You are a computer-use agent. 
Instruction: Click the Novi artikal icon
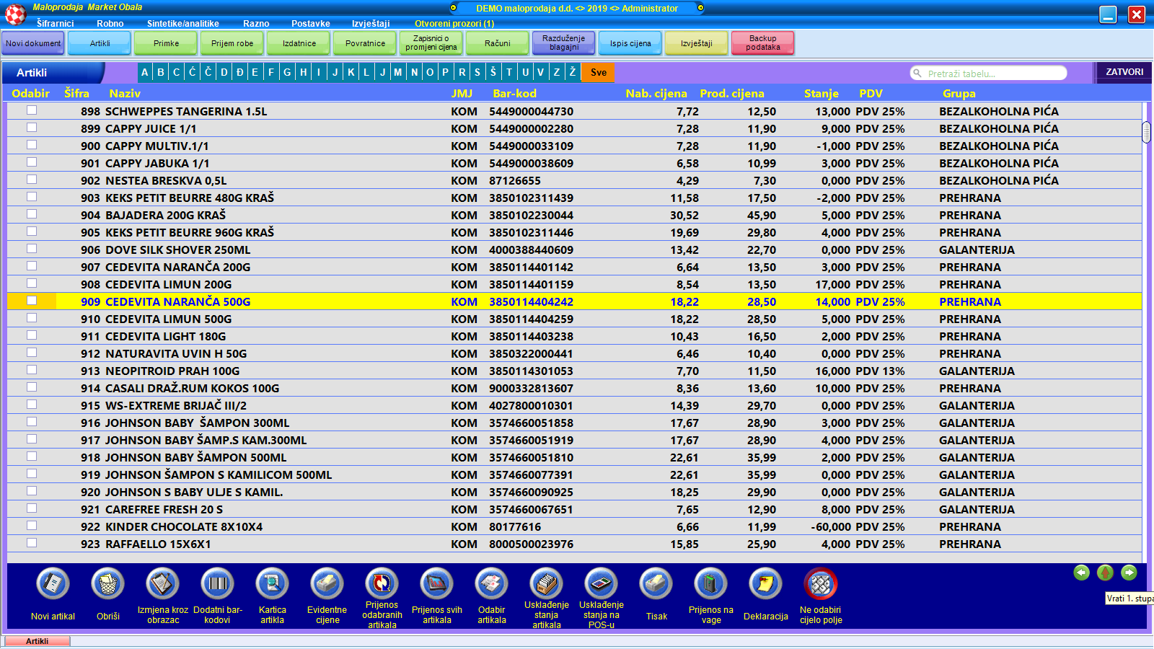pos(53,584)
